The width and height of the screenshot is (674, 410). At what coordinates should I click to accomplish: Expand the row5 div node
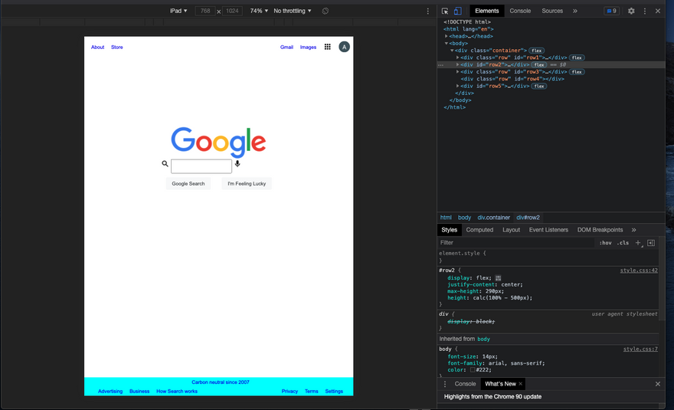(457, 86)
